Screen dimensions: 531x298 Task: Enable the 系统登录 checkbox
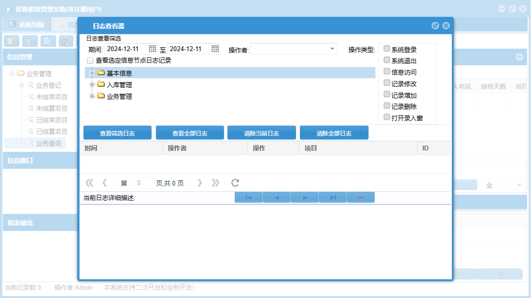(387, 49)
